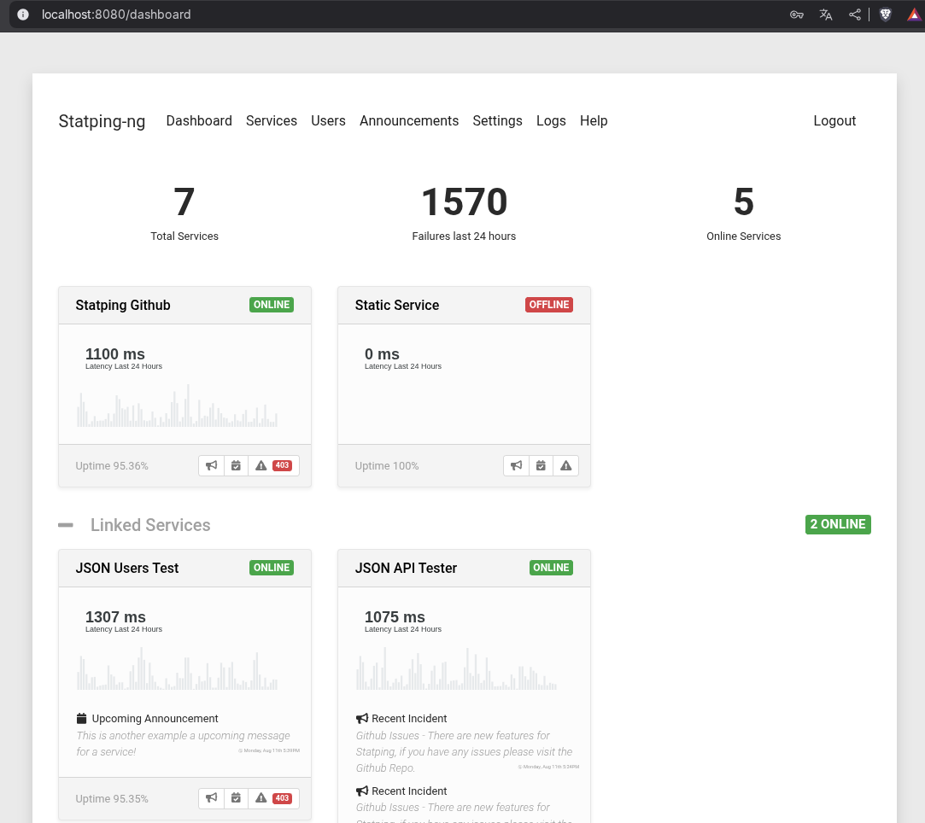Open the JSON API Tester service title
The image size is (925, 823).
(x=406, y=568)
